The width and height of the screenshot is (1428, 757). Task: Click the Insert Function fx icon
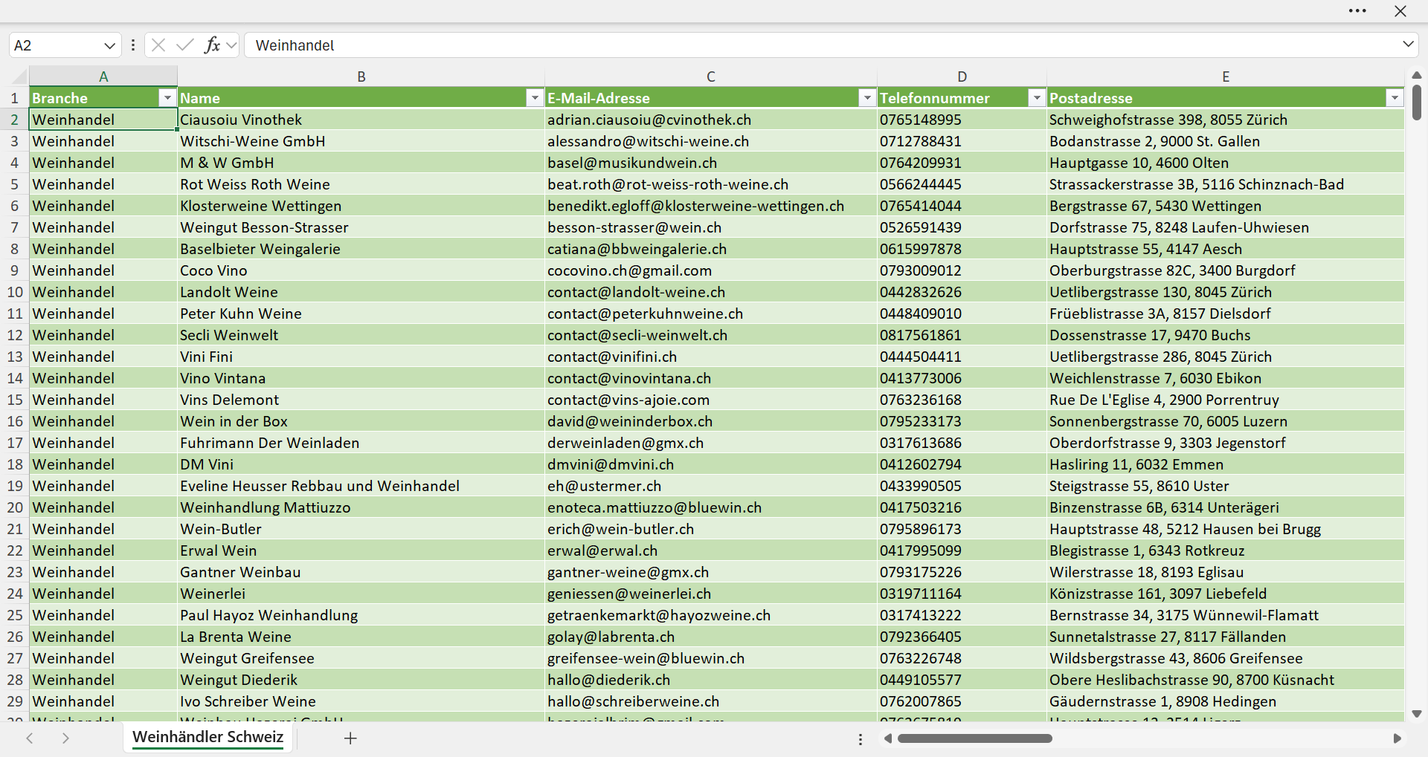pos(212,45)
